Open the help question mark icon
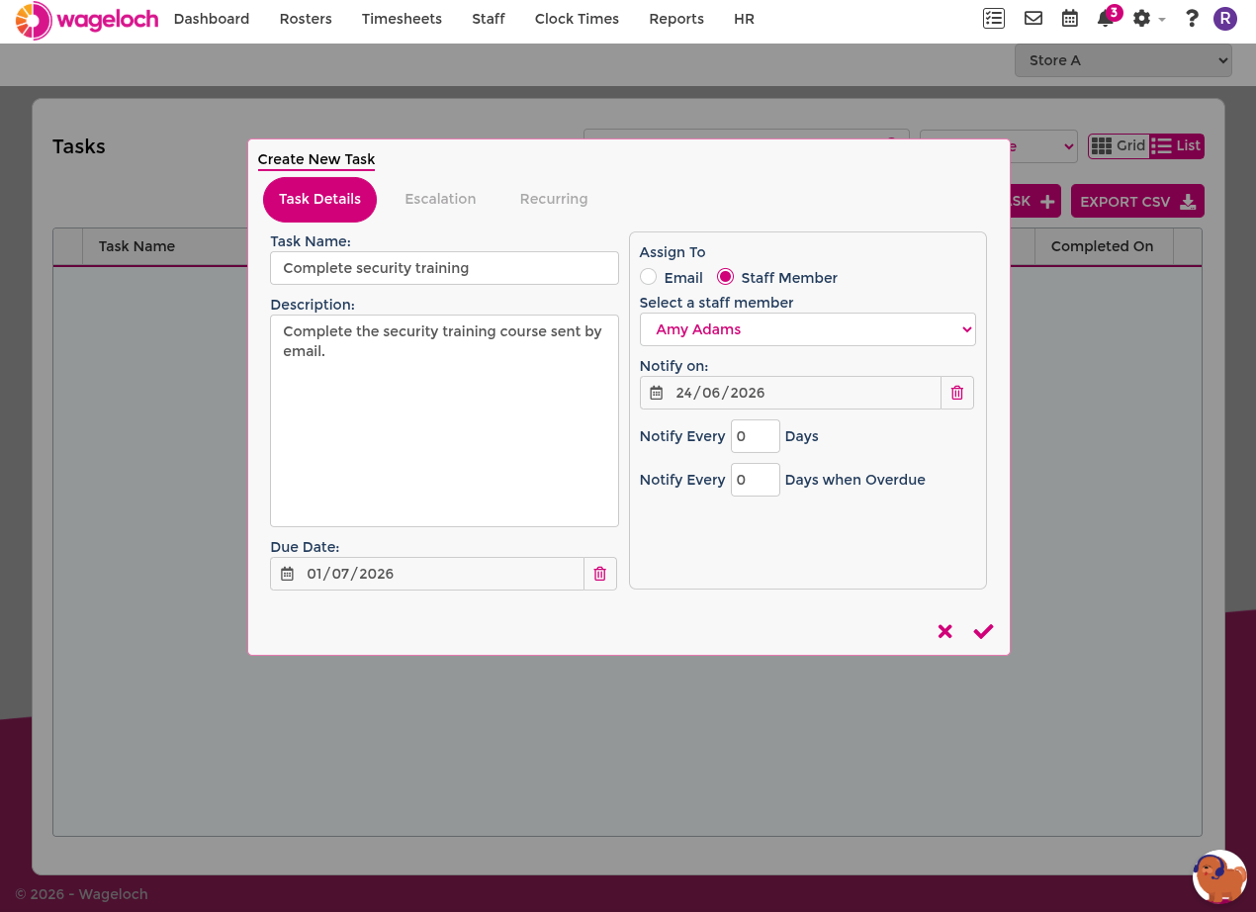 [x=1192, y=19]
